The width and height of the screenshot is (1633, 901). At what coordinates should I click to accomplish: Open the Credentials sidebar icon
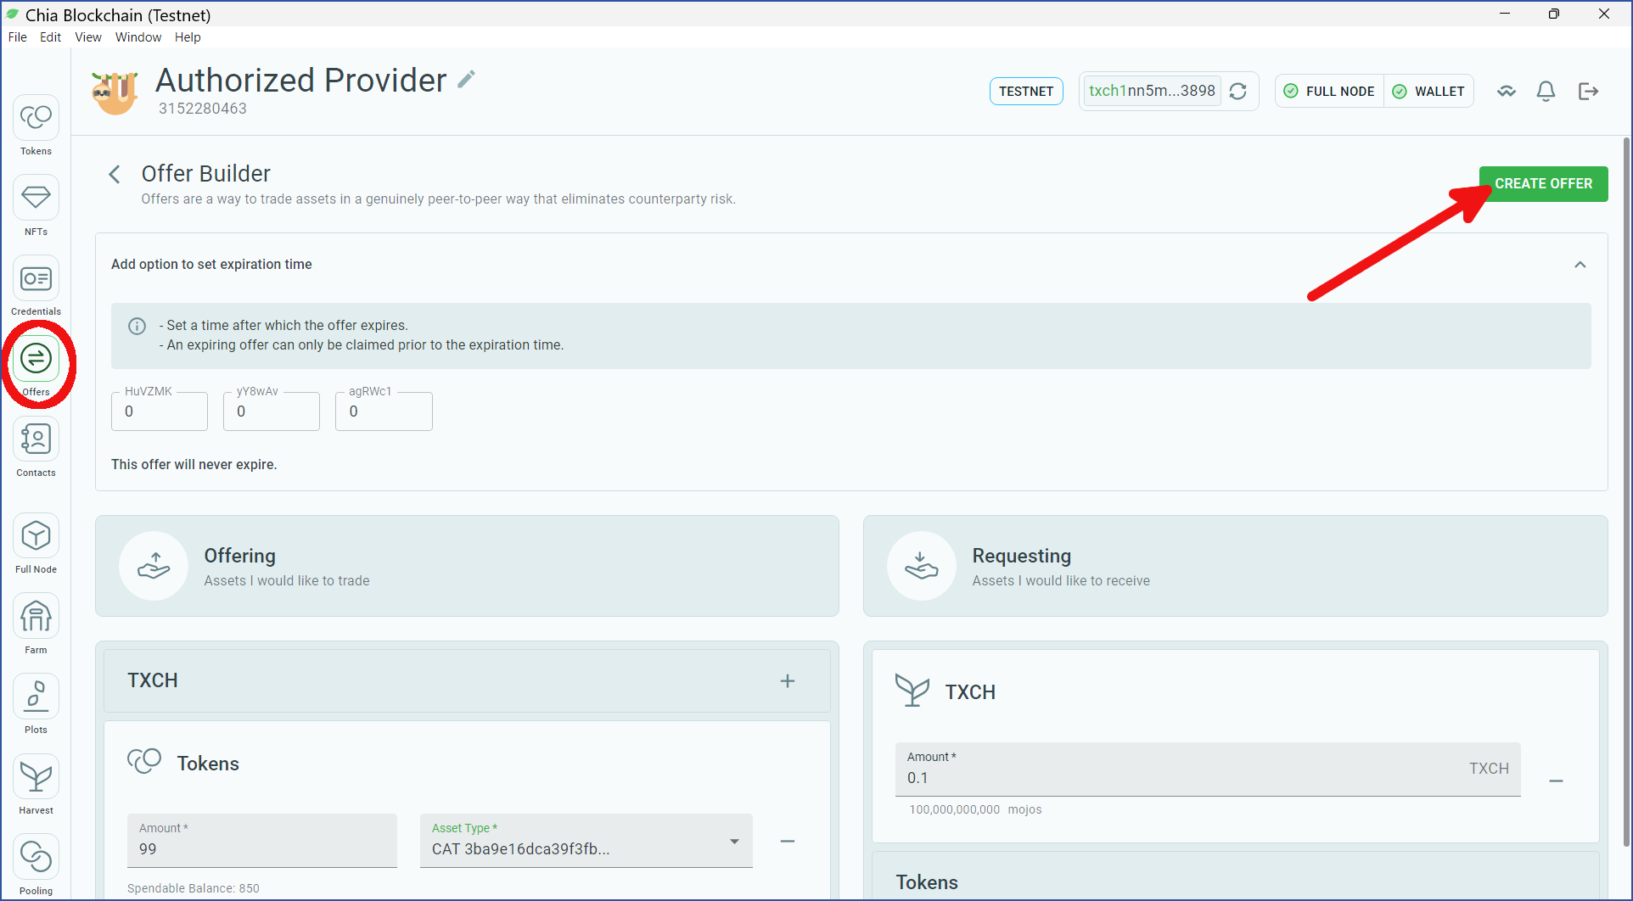coord(36,286)
